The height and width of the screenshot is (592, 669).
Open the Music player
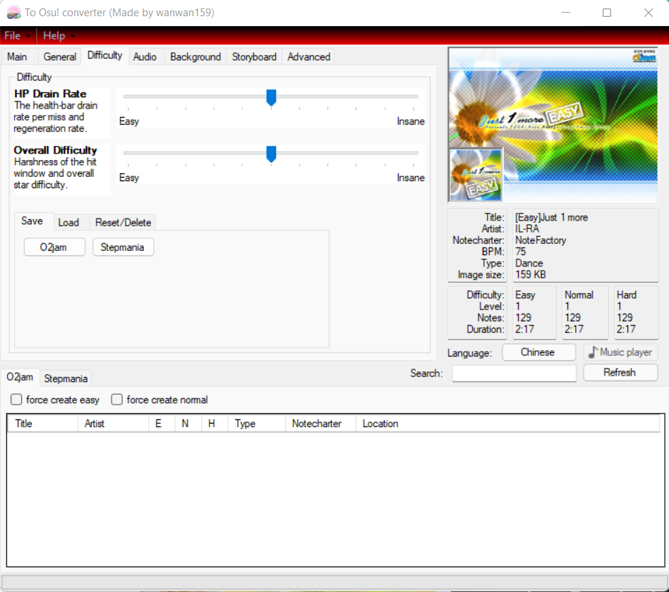point(620,352)
